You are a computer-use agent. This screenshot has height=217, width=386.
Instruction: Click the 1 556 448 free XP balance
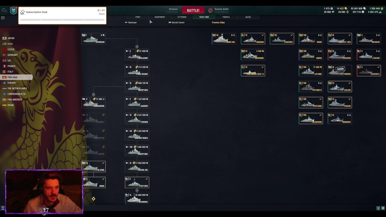[377, 8]
